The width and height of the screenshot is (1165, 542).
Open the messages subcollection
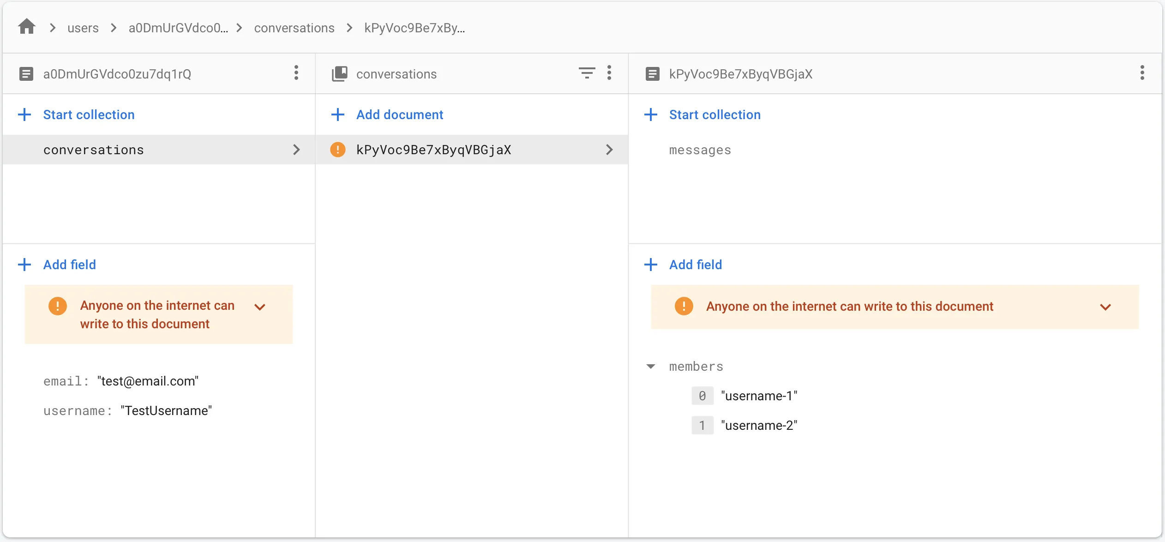pyautogui.click(x=700, y=150)
